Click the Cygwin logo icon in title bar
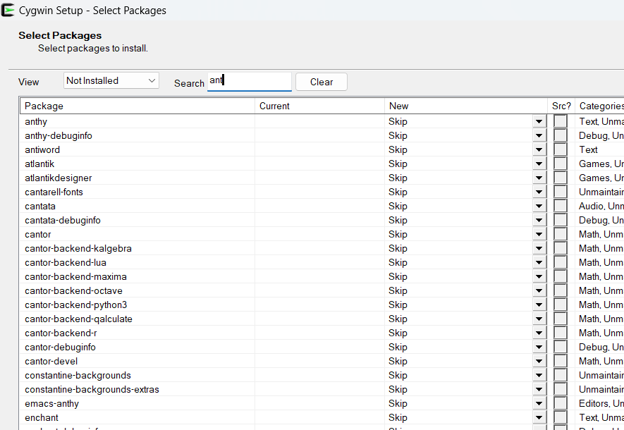Image resolution: width=624 pixels, height=430 pixels. click(x=8, y=11)
